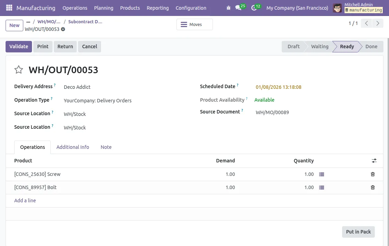Screen dimensions: 389x246
Task: Open the activities clock icon
Action: click(x=254, y=8)
